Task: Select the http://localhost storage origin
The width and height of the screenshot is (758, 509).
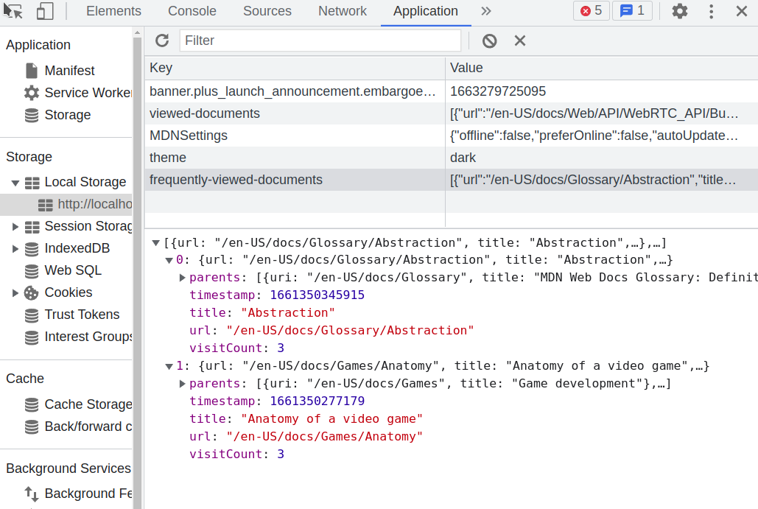Action: 85,205
